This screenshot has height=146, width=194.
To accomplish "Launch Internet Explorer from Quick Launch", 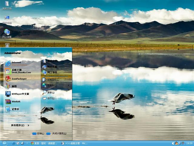I will click(13, 143).
